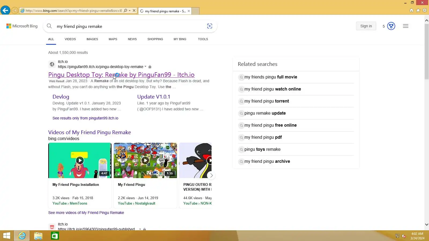The image size is (429, 241).
Task: Click 'See more videos of My Friend Pingu Remake'
Action: [x=86, y=213]
